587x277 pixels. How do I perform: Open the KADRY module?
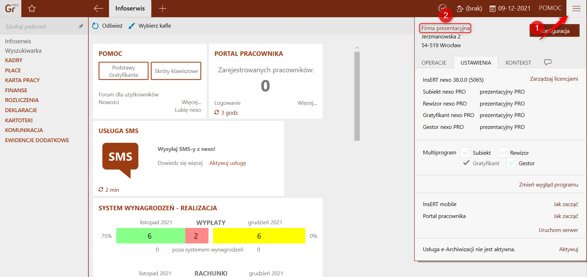tap(14, 60)
